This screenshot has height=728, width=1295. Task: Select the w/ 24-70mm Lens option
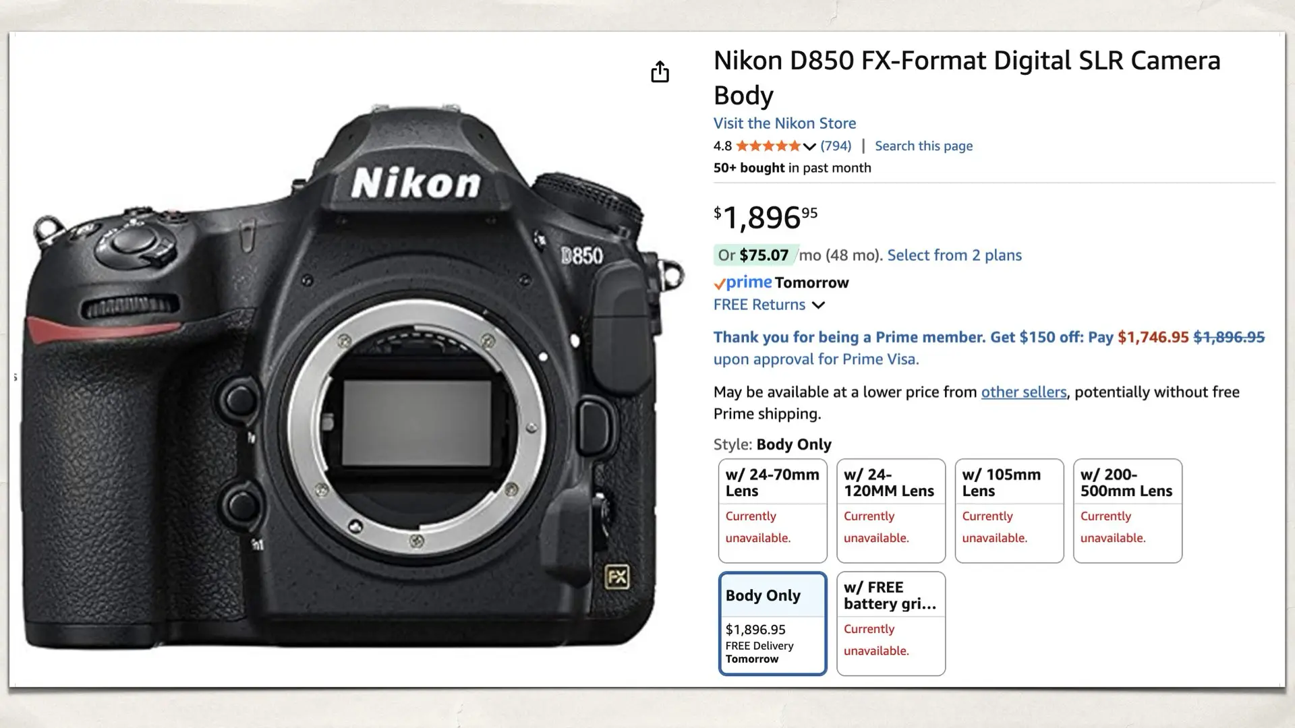(772, 510)
